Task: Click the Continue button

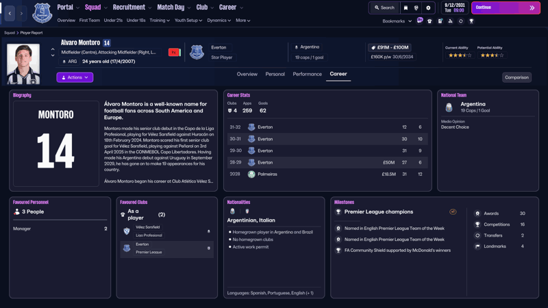Action: tap(506, 8)
